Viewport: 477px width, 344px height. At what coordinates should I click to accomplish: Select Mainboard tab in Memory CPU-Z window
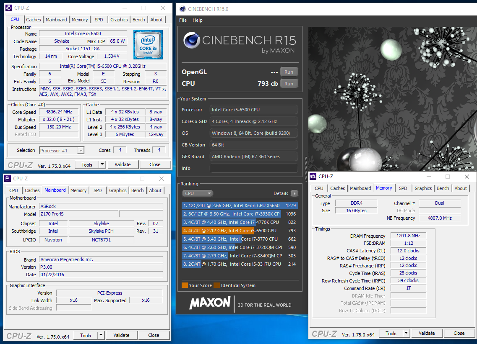[360, 188]
